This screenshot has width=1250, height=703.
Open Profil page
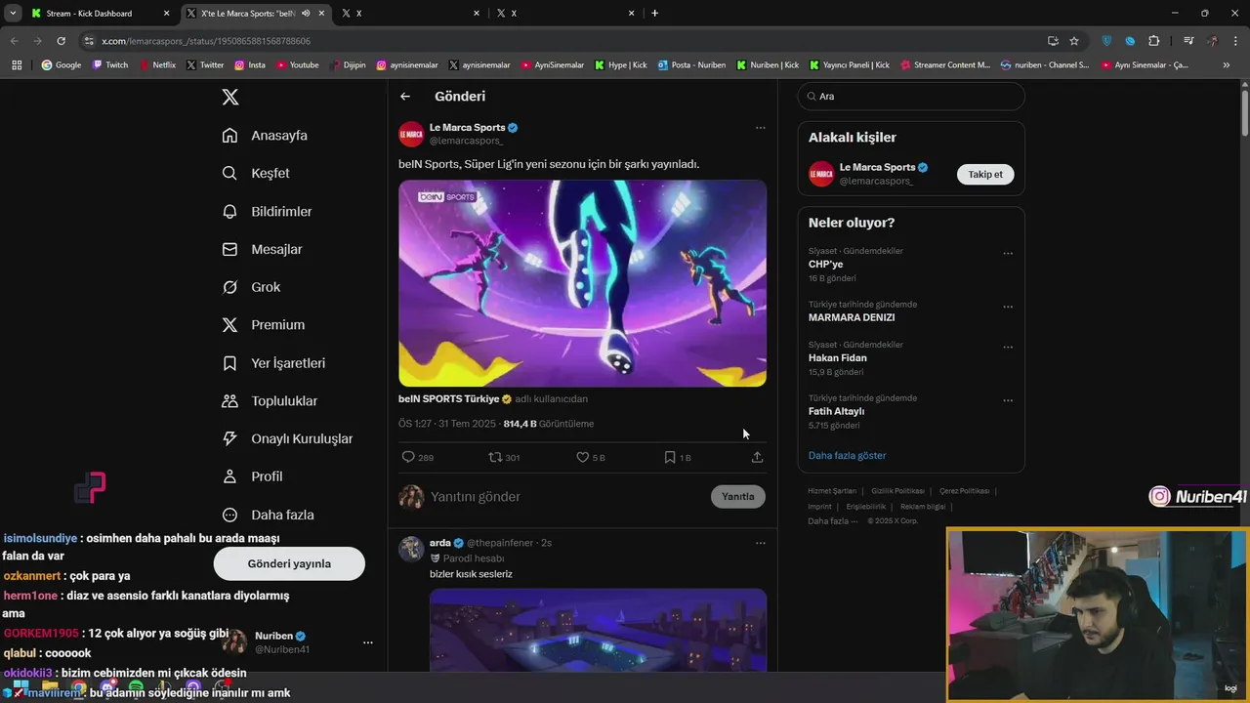coord(252,476)
